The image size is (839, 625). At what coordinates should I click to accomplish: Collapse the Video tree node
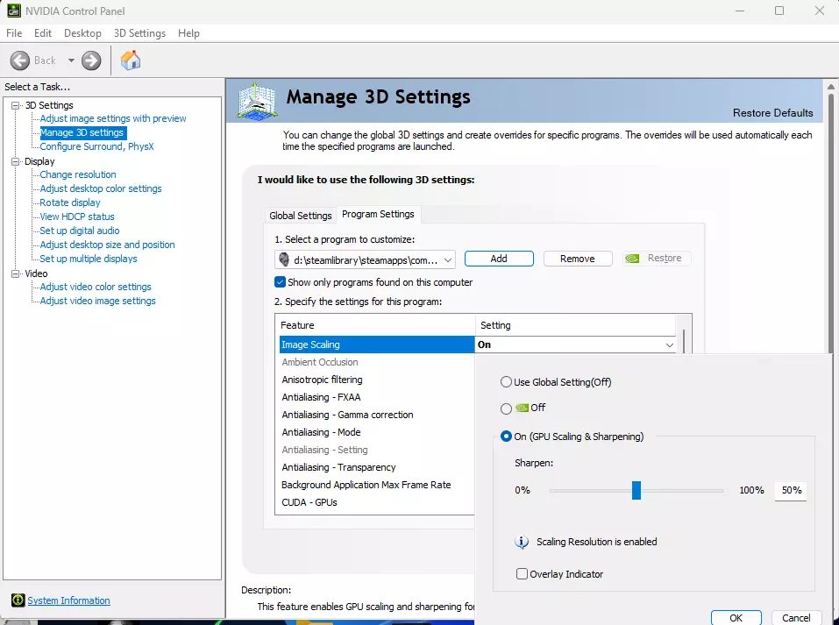click(x=16, y=273)
